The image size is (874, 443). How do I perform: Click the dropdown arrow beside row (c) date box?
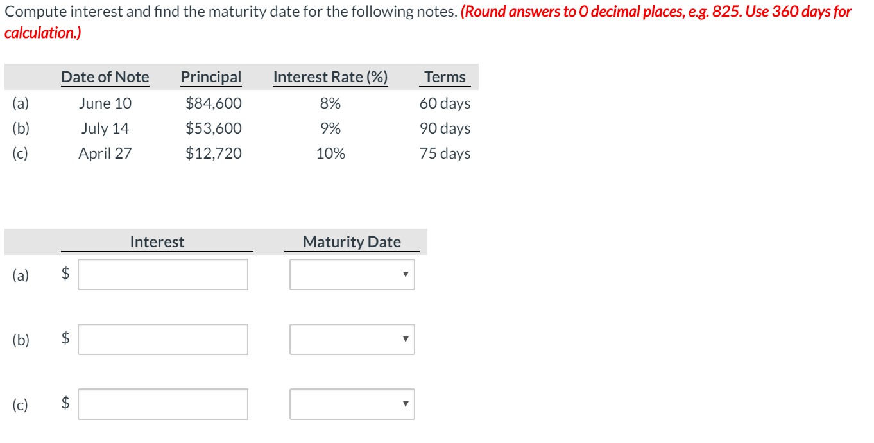point(406,404)
